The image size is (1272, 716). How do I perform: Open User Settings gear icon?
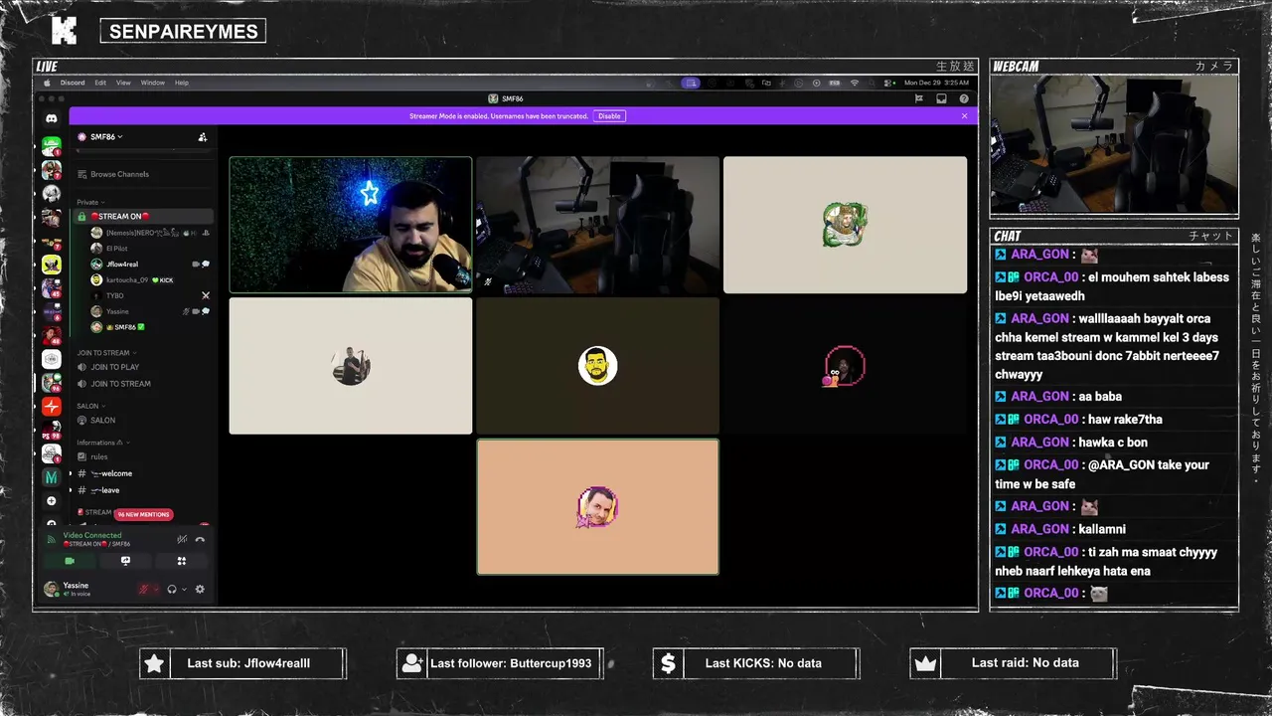tap(200, 589)
